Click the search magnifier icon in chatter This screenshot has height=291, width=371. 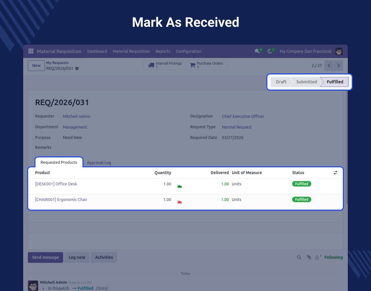point(299,257)
